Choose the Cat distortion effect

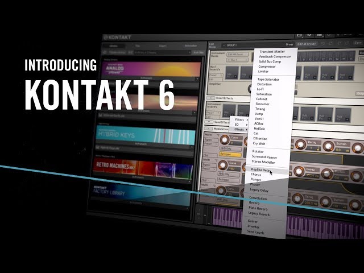click(256, 134)
